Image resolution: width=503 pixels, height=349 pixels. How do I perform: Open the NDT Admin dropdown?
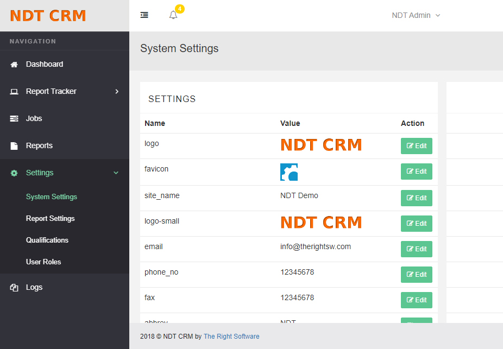point(416,15)
